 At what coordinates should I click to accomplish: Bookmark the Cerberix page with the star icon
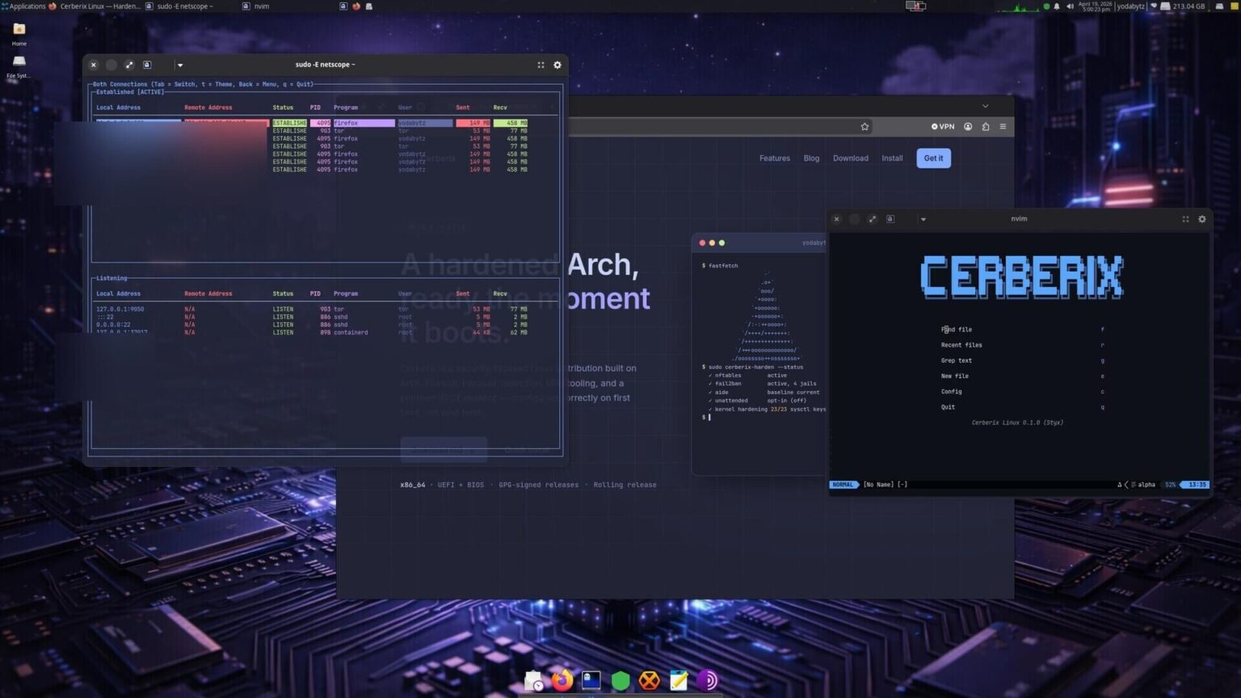point(864,126)
